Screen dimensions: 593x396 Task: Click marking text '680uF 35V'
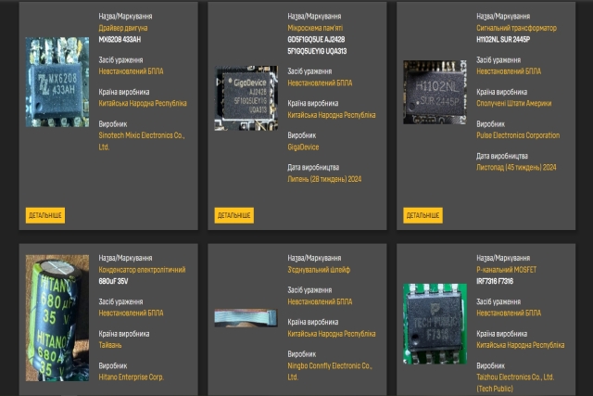click(113, 281)
